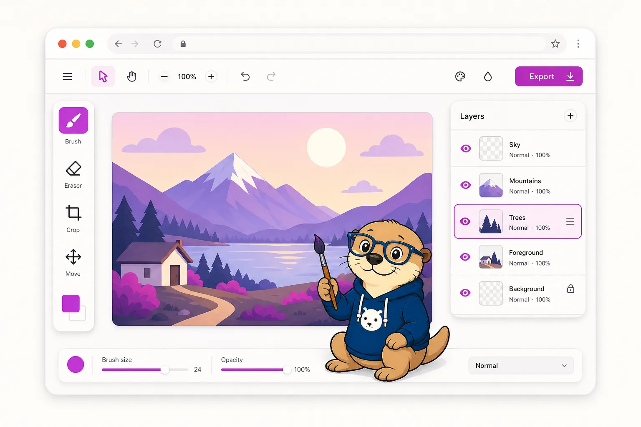
Task: Undo the last action
Action: point(245,76)
